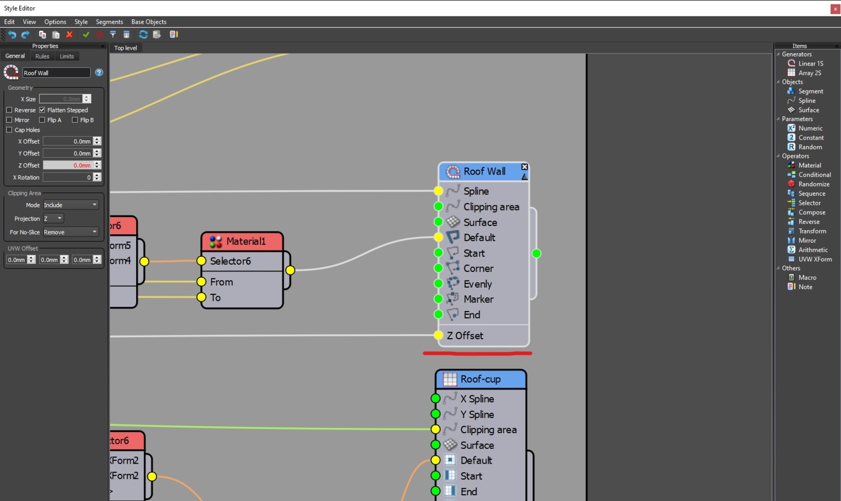
Task: Choose the Constant parameter item
Action: [805, 137]
